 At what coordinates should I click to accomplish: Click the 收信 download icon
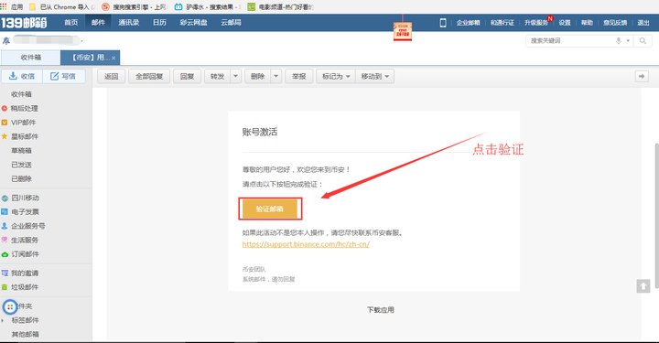(13, 76)
